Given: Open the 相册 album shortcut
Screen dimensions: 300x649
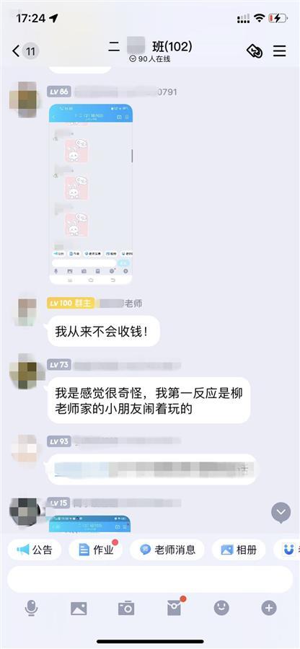Looking at the screenshot, I should coord(239,549).
